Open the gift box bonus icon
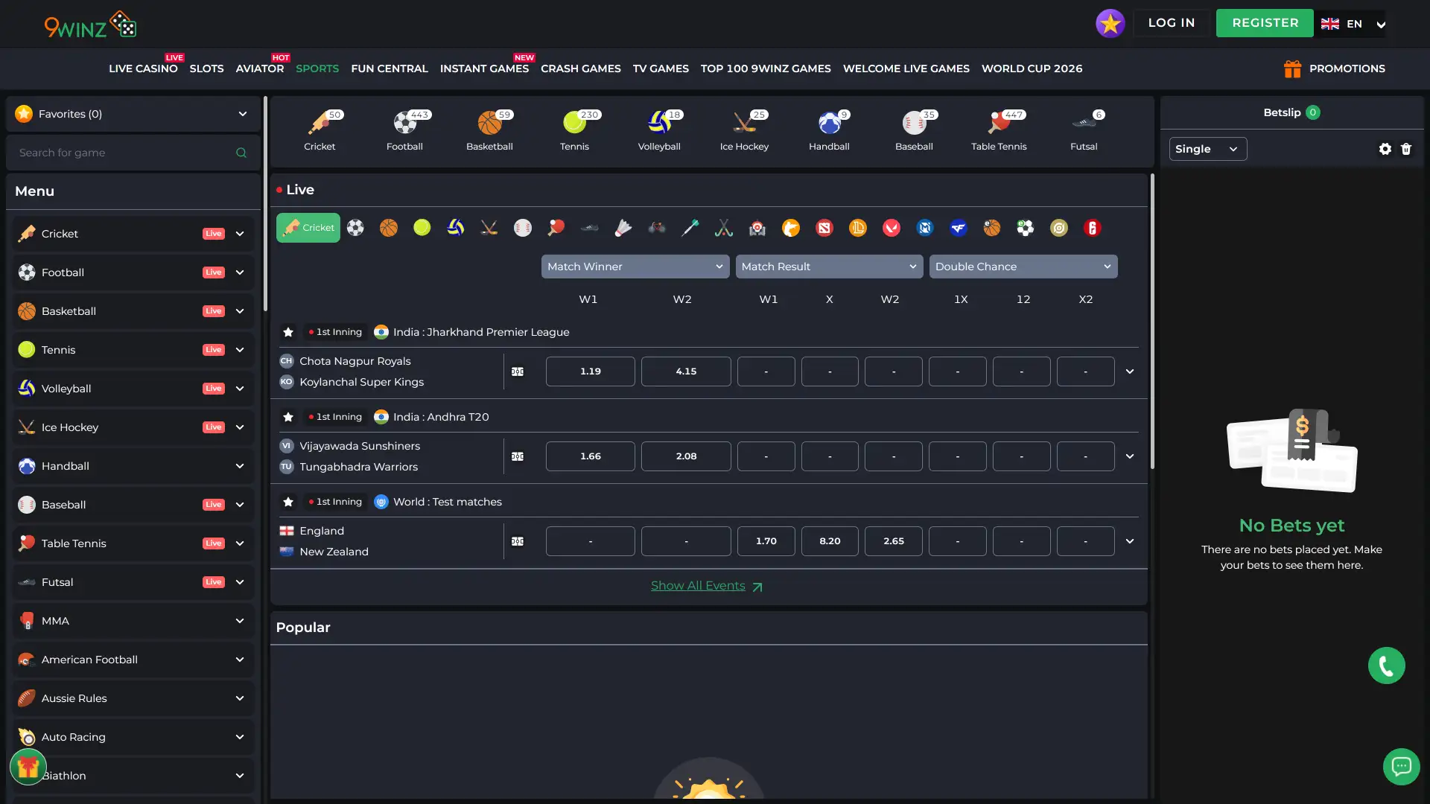 point(28,767)
